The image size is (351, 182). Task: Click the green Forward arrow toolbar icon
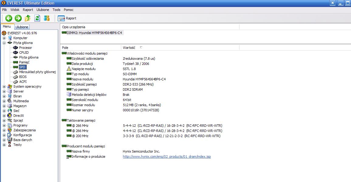(18, 18)
